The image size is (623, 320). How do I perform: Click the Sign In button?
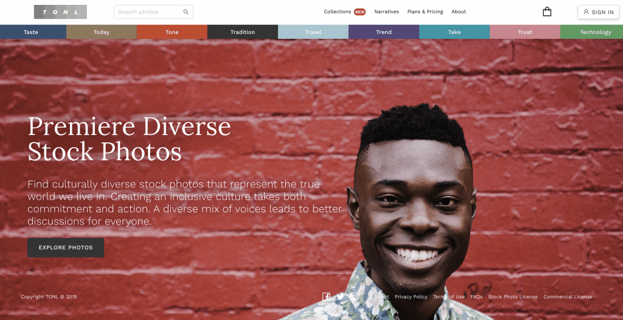[599, 12]
